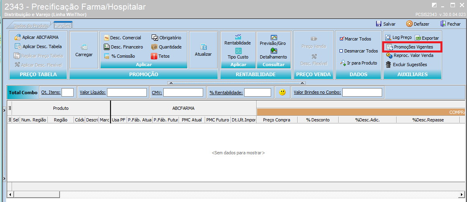The height and width of the screenshot is (202, 467).
Task: Apply Desc. Financeiro option
Action: (x=123, y=47)
